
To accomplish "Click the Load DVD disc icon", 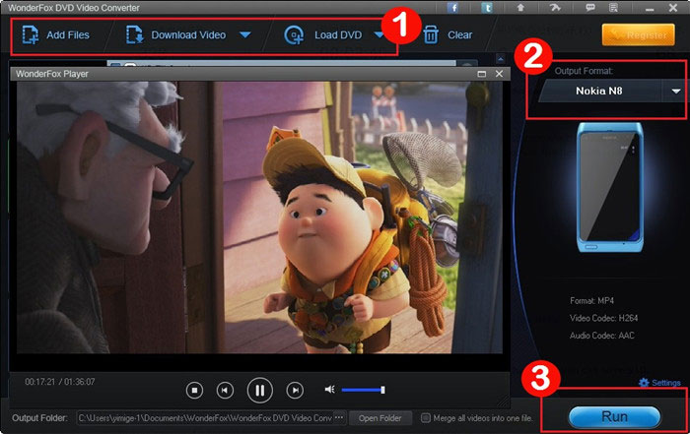I will (294, 35).
